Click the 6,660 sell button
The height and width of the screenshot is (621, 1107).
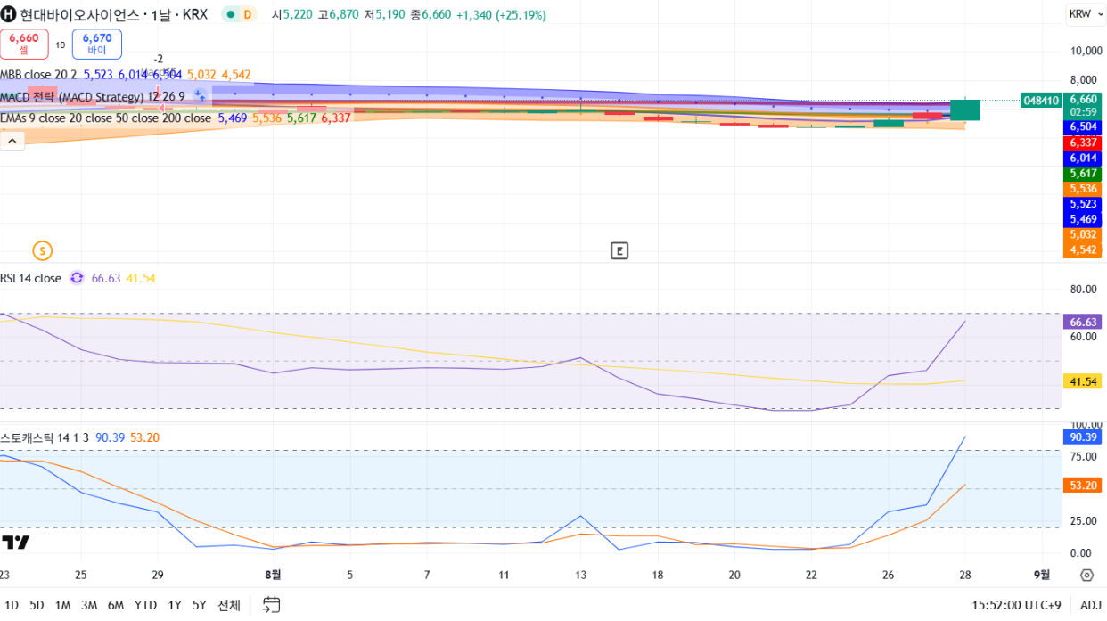24,44
